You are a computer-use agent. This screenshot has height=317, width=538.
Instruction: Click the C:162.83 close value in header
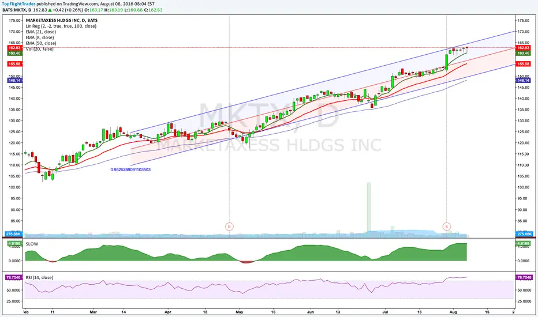point(153,10)
